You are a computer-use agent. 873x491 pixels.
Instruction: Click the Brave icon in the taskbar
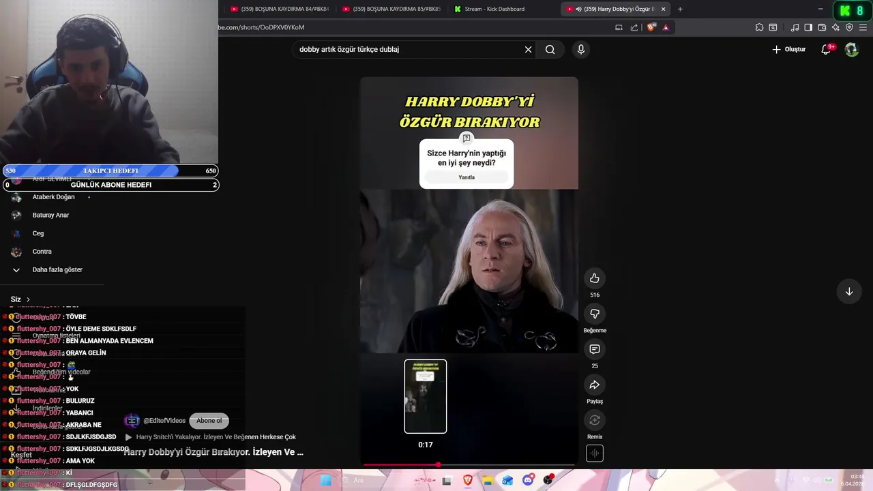pyautogui.click(x=467, y=480)
